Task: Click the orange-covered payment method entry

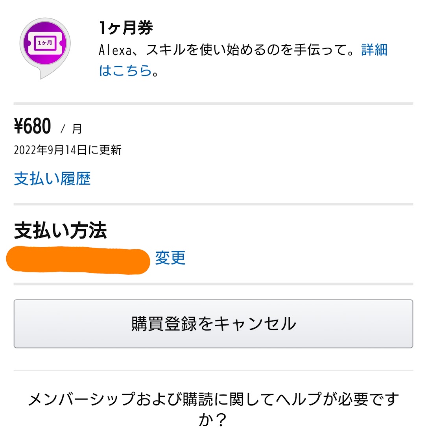Action: pos(78,260)
